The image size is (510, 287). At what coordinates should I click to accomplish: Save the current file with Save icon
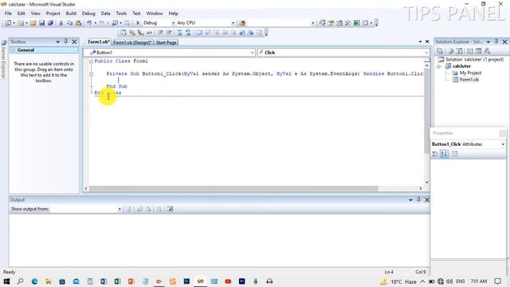(41, 23)
